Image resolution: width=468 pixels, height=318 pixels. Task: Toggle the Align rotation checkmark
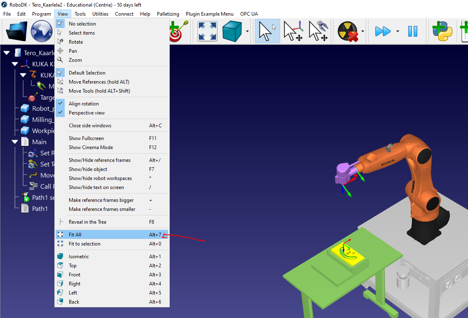pyautogui.click(x=84, y=104)
